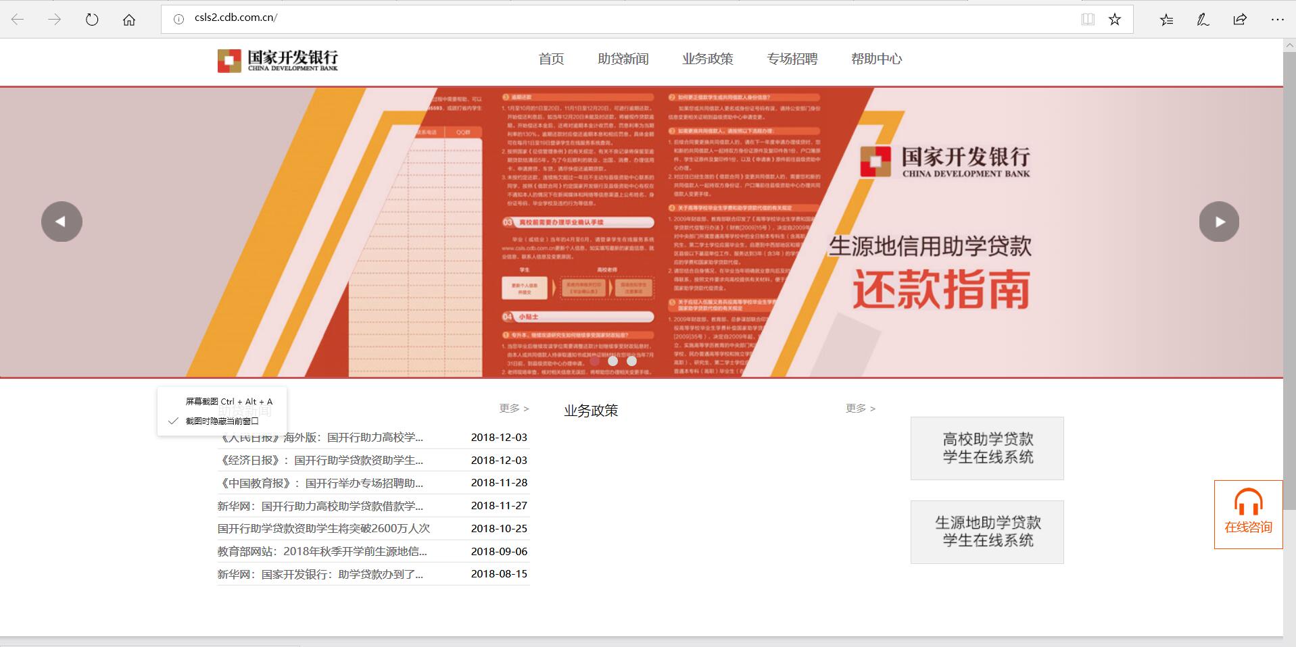
Task: Refresh the current page
Action: pyautogui.click(x=92, y=19)
